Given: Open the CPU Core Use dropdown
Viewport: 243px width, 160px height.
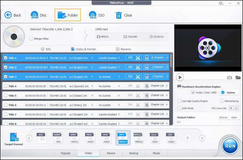Looking at the screenshot, I should point(234,108).
